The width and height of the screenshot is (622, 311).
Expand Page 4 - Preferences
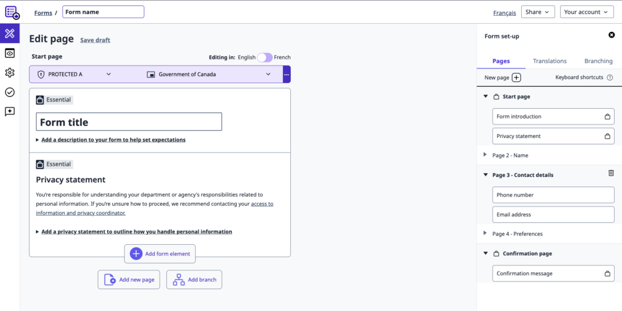pos(485,233)
